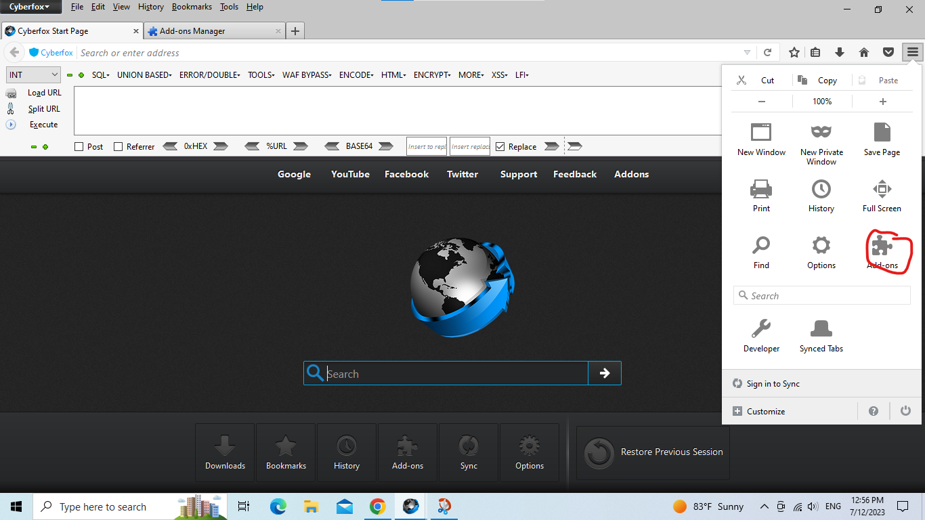
Task: Zoom out with the minus button
Action: [762, 102]
